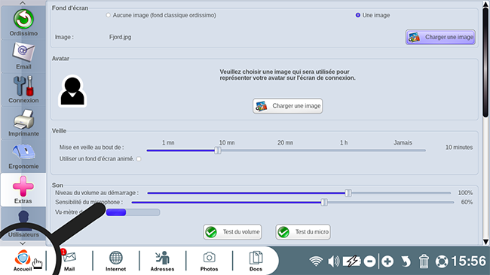
Task: Click the 'Fjord.jpg' file name
Action: point(121,37)
